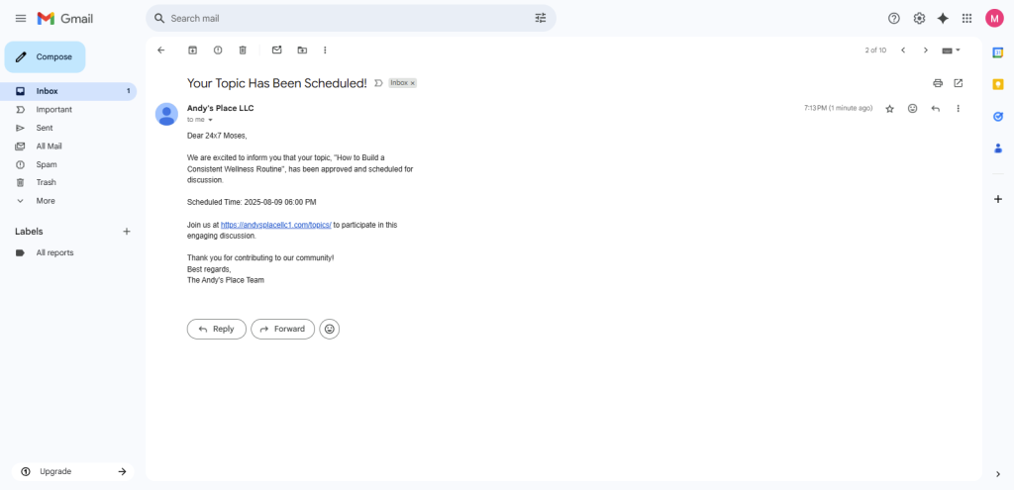Go to the Spam folder
The image size is (1014, 490).
47,164
